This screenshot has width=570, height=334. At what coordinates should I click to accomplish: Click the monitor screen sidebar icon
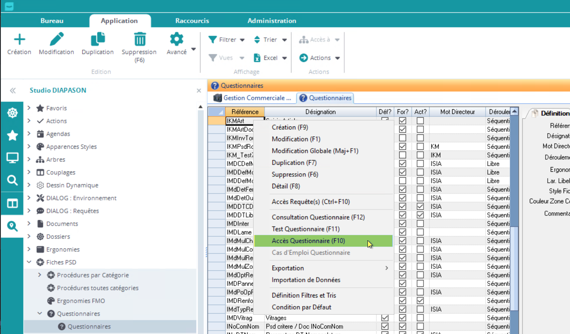tap(12, 158)
